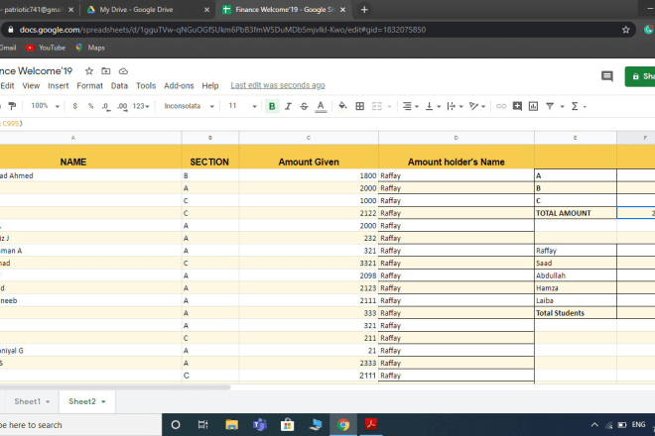The height and width of the screenshot is (436, 655).
Task: Toggle strikethrough formatting in the toolbar
Action: tap(307, 105)
